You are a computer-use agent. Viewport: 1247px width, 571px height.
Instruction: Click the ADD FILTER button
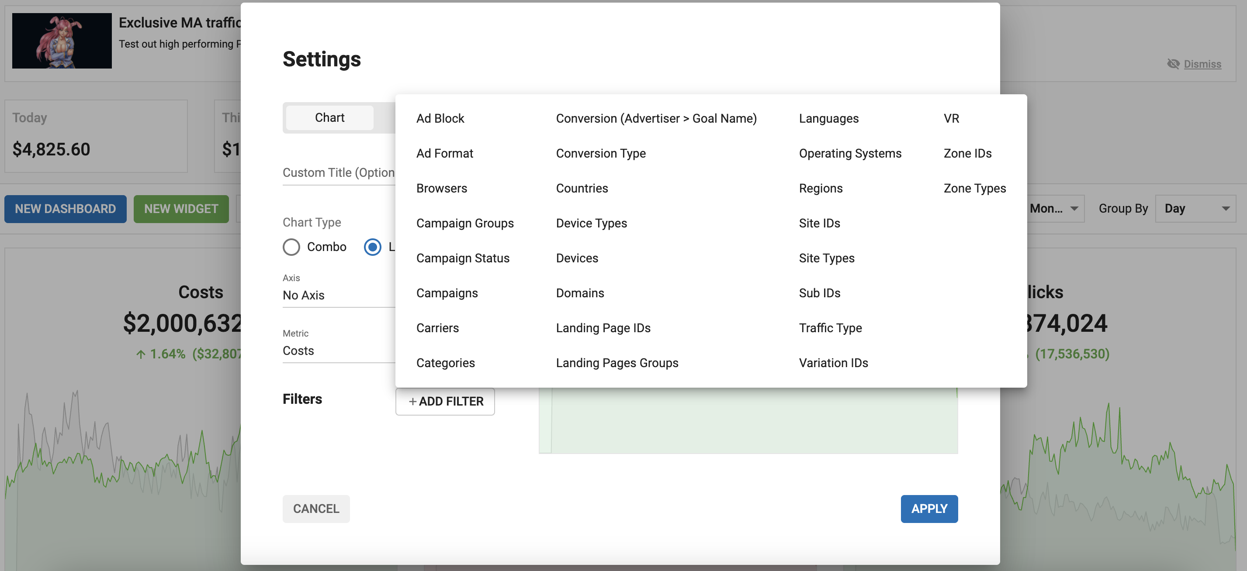point(445,400)
